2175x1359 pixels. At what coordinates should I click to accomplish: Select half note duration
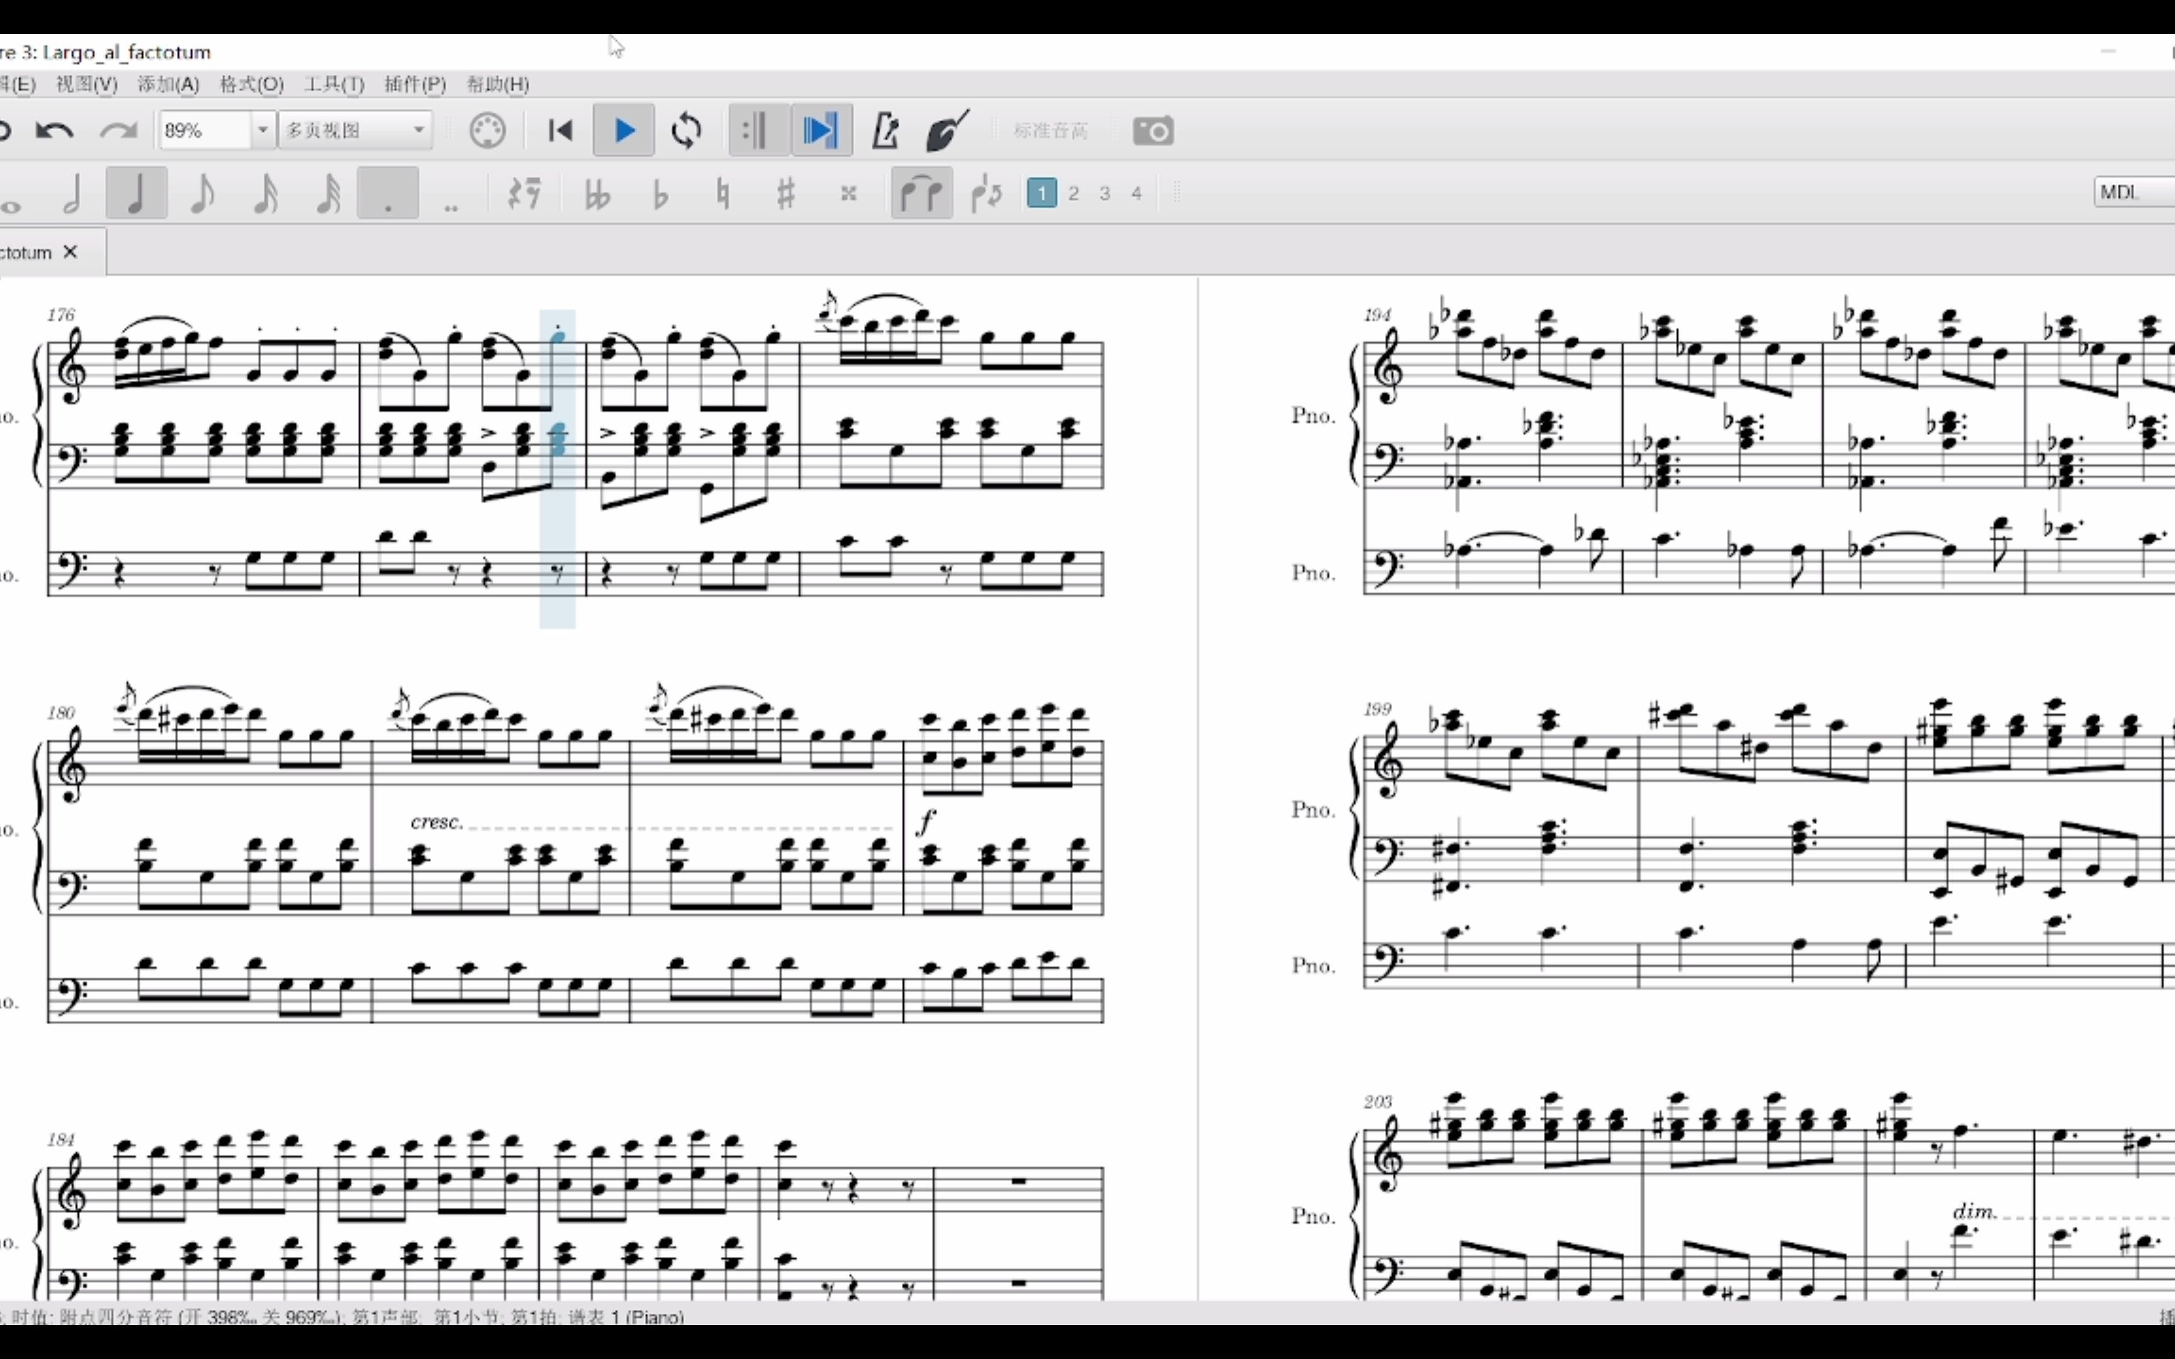(x=73, y=193)
